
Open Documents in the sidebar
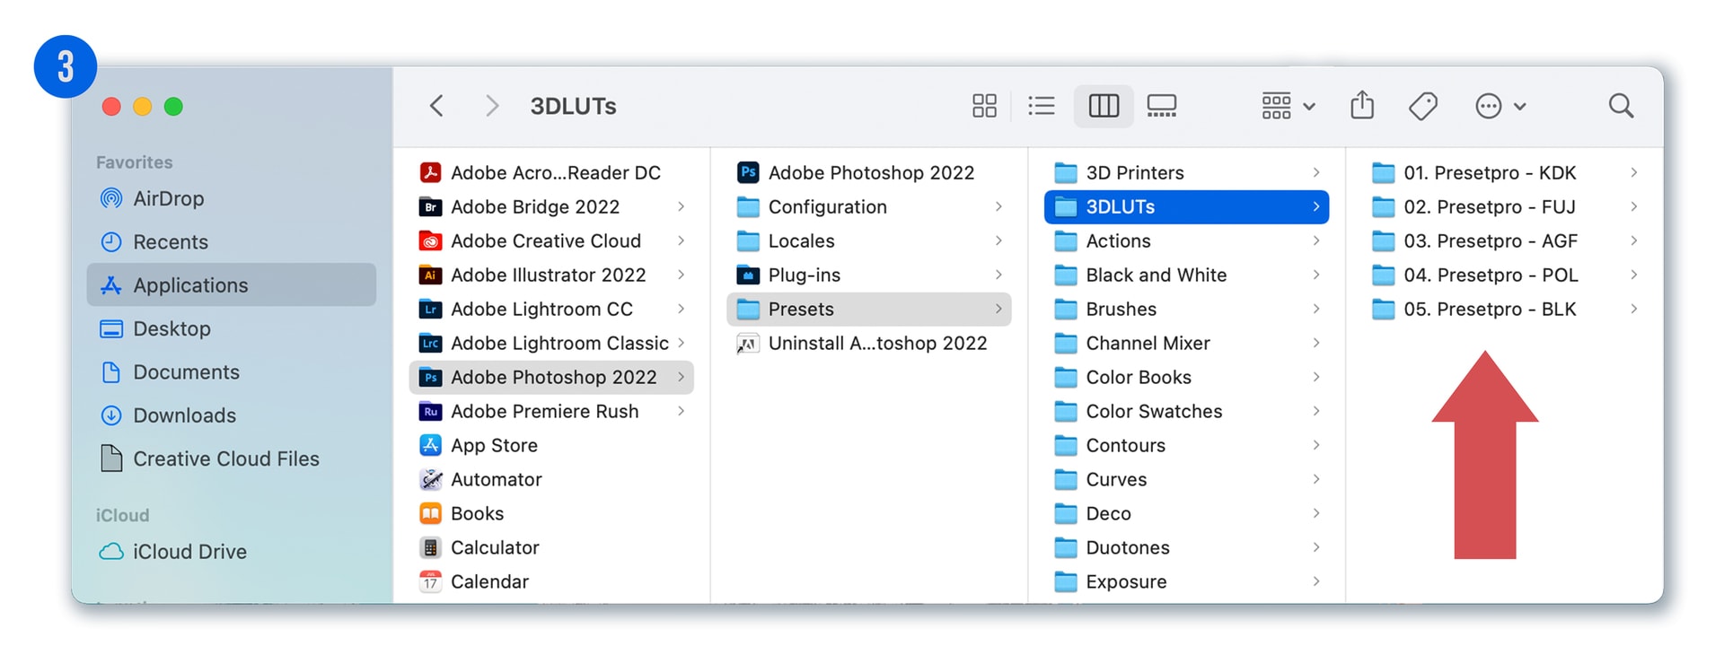point(232,371)
